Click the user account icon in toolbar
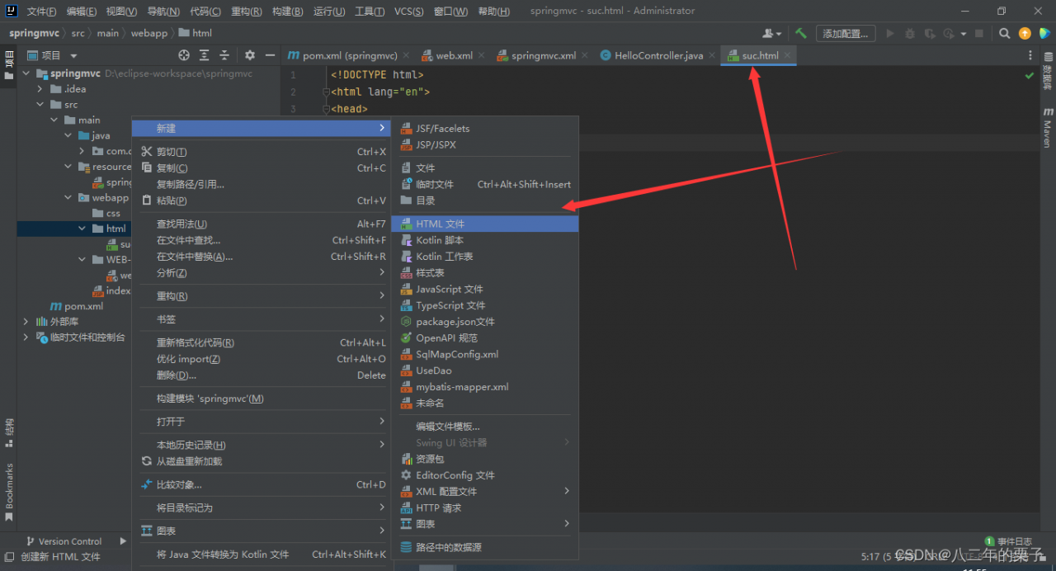This screenshot has width=1056, height=571. (772, 34)
